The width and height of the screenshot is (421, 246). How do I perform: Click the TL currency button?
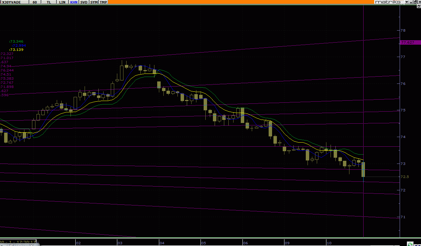49,2
